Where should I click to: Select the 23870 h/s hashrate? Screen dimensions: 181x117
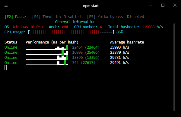(x=119, y=52)
